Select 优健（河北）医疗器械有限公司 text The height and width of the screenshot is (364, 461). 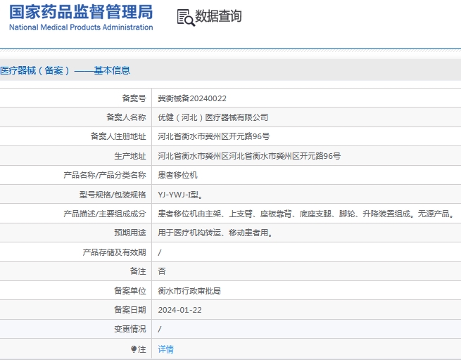213,117
